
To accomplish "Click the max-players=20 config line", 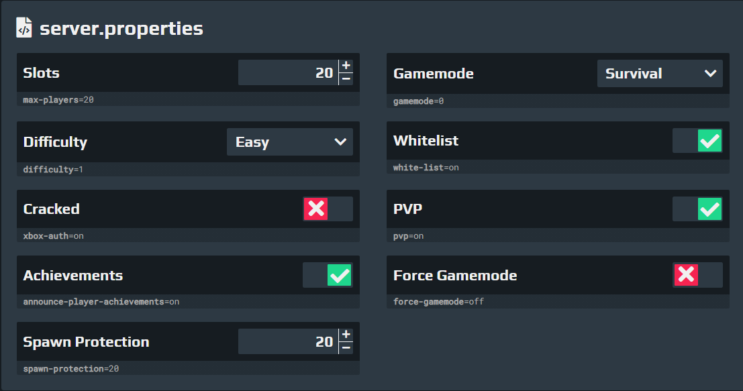I will click(x=58, y=100).
